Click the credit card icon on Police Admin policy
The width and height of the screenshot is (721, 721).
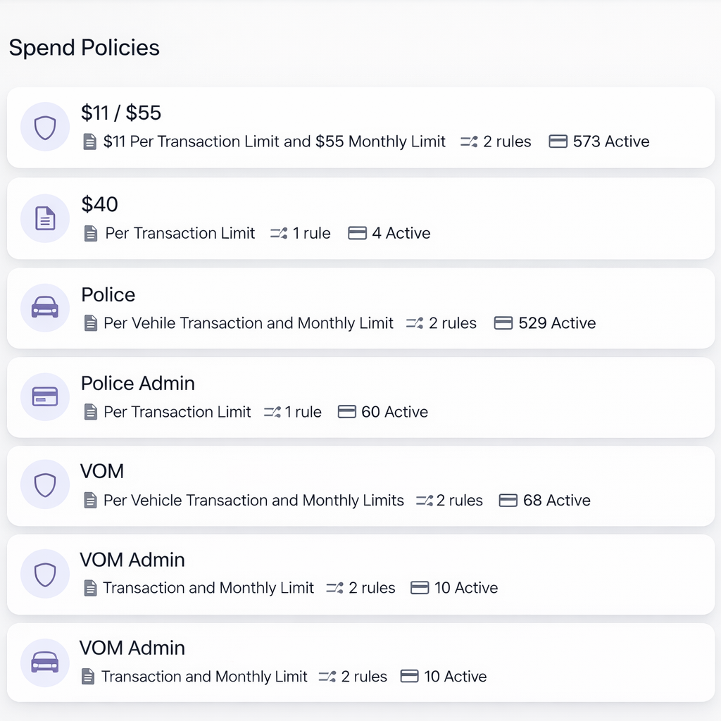coord(44,396)
